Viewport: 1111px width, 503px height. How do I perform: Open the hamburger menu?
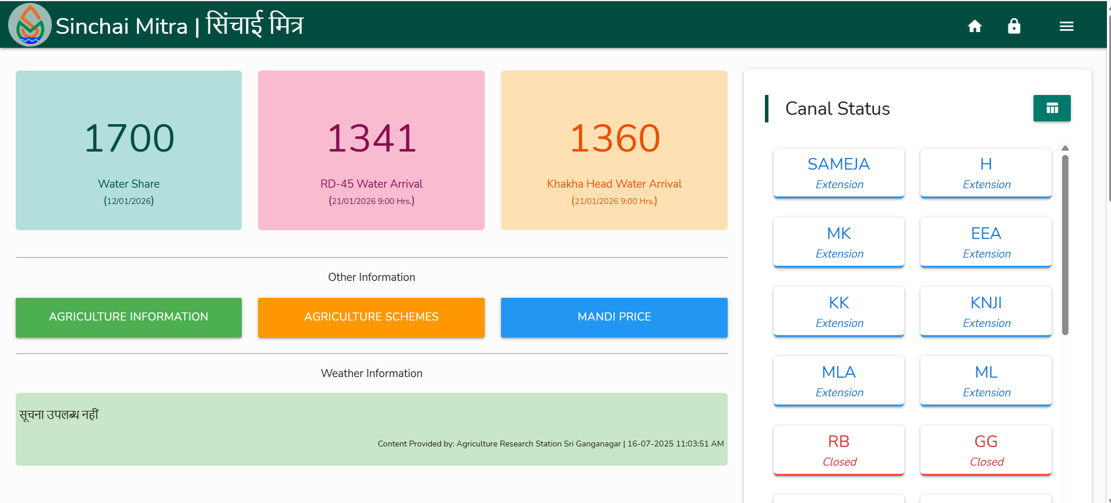1066,26
